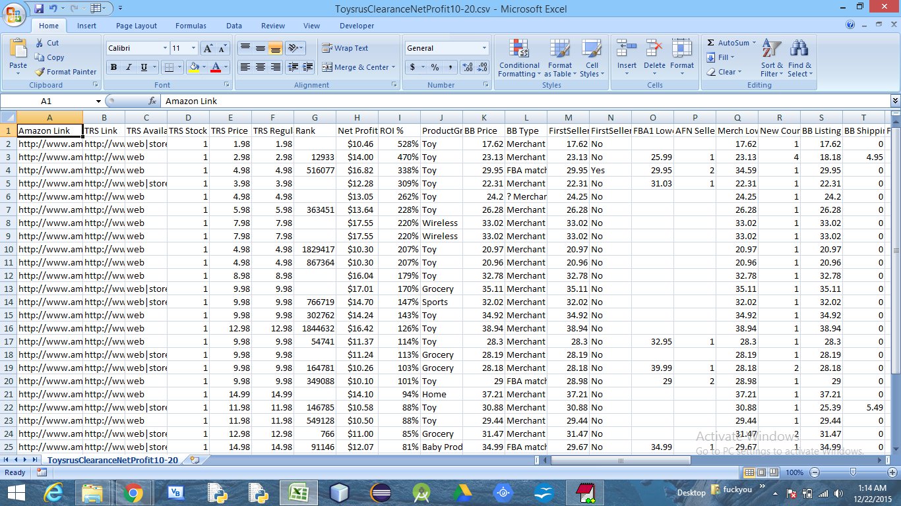Image resolution: width=901 pixels, height=506 pixels.
Task: Open number format General dropdown
Action: coord(484,48)
